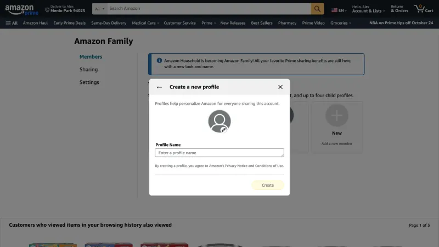
Task: Click Page 1 of 3 indicator
Action: [x=419, y=225]
